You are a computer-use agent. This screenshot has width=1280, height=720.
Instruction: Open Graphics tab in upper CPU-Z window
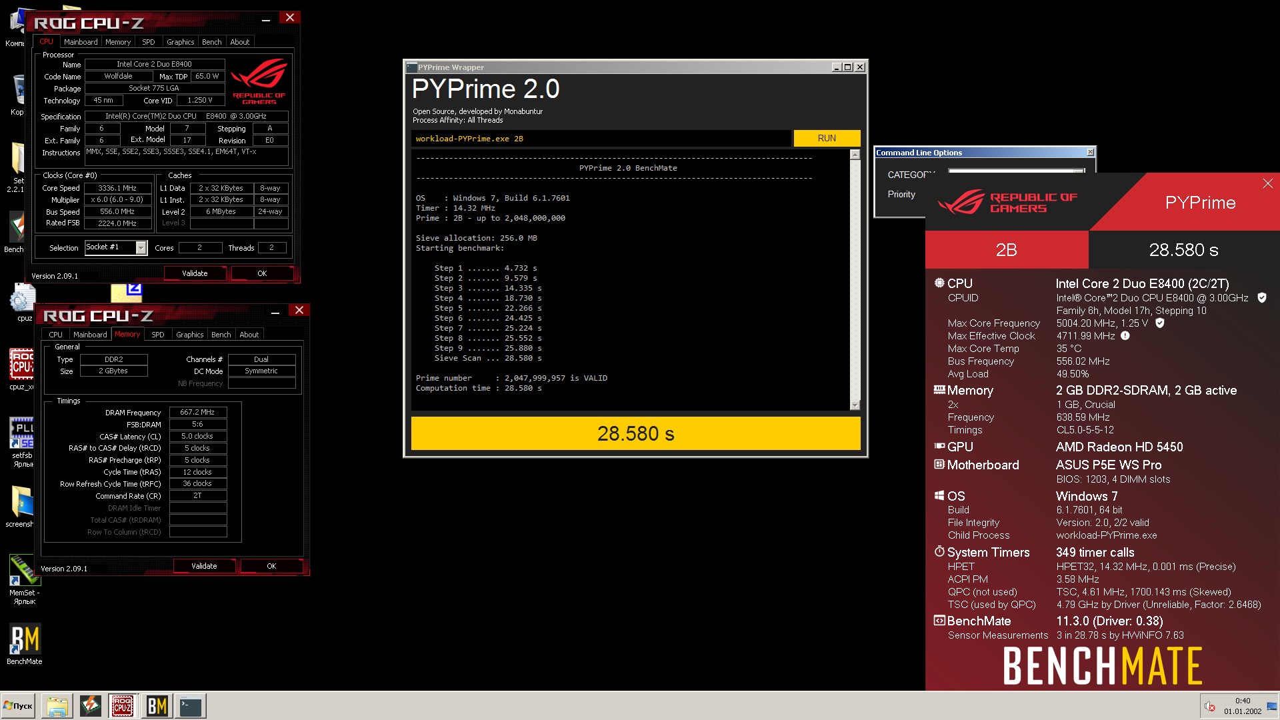pos(181,42)
